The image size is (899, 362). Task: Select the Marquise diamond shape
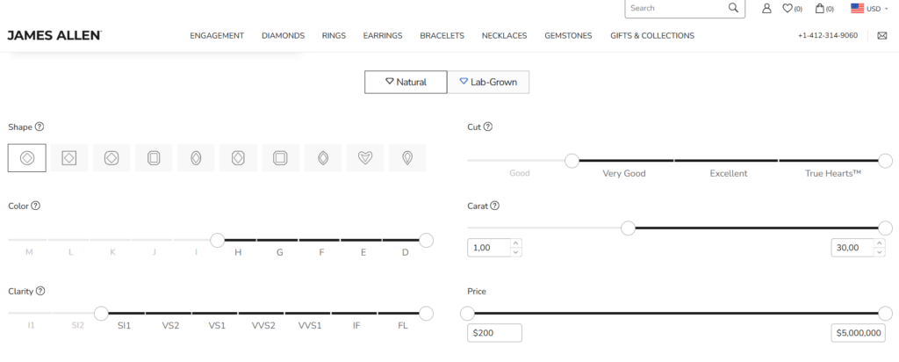coord(323,158)
